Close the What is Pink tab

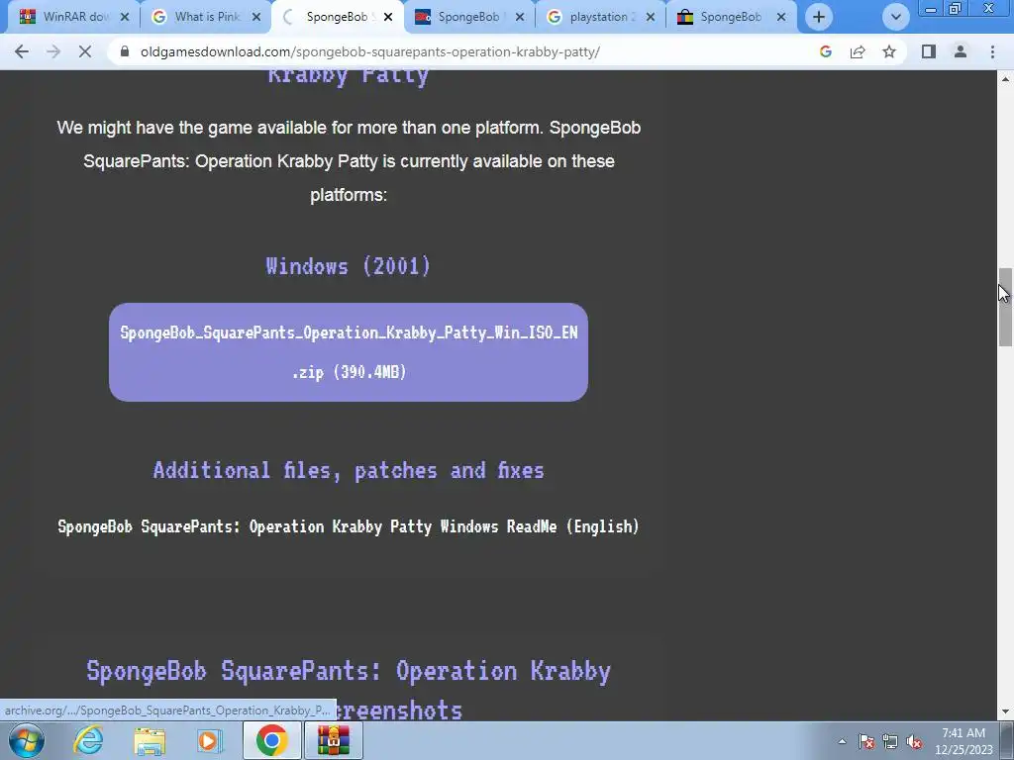[x=256, y=18]
